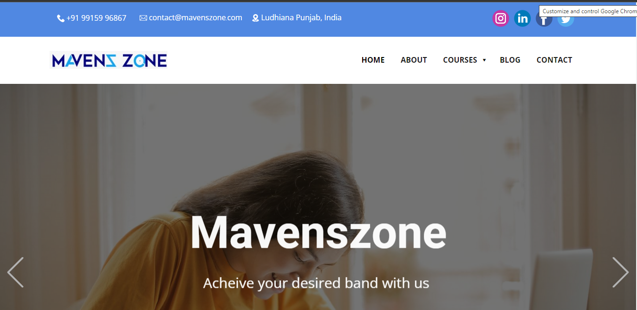Open the About page
The width and height of the screenshot is (637, 310).
coord(414,60)
